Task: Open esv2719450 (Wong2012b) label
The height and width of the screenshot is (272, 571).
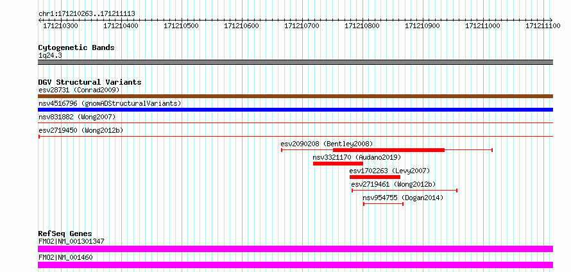Action: click(x=81, y=130)
